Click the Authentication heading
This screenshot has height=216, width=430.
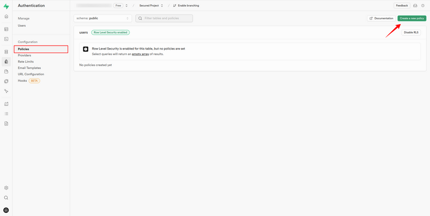pyautogui.click(x=31, y=5)
